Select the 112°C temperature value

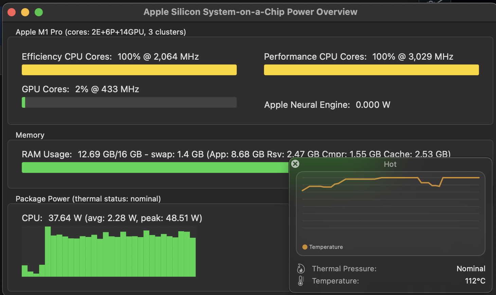point(475,281)
